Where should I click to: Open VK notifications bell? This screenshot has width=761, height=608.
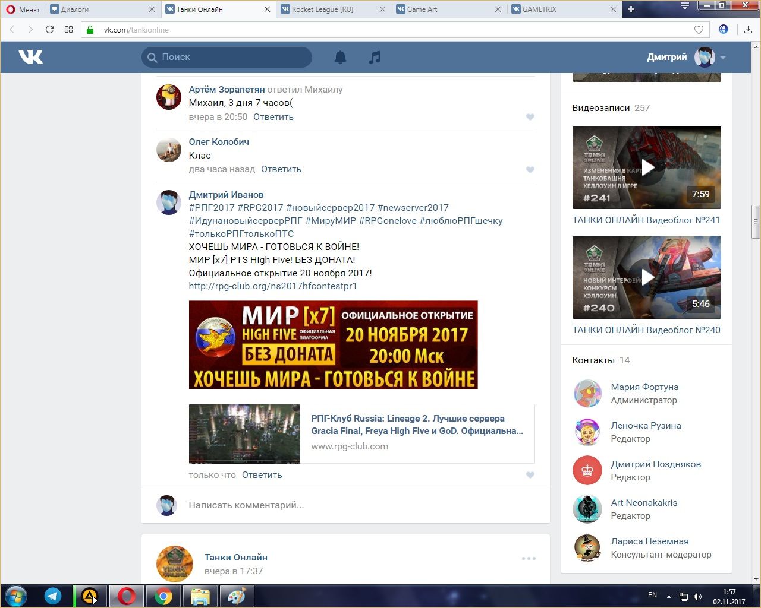340,57
